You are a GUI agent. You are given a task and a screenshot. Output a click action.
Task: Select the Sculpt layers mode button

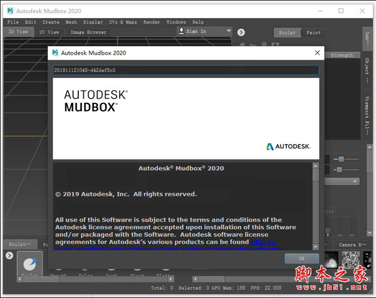(287, 33)
